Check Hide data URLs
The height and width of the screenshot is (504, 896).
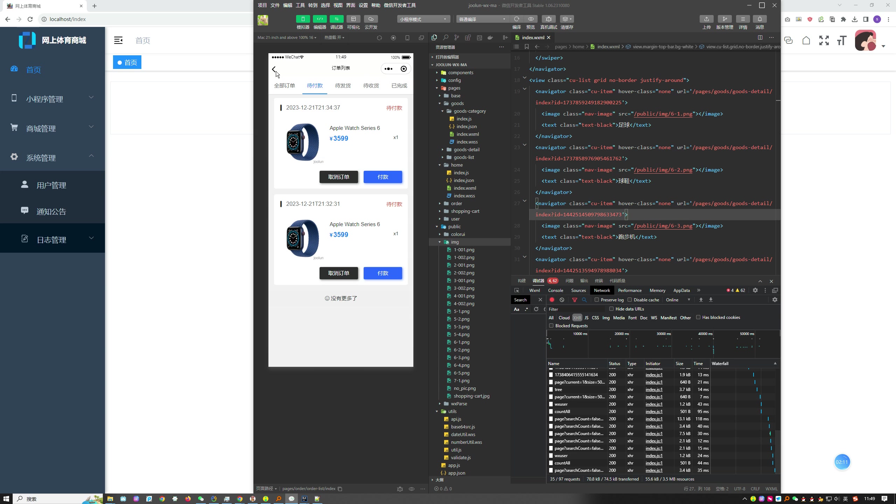[611, 309]
